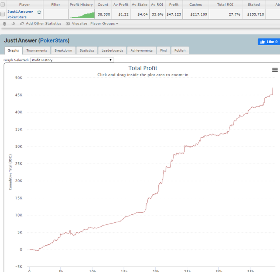Screen dimensions: 280x272
Task: Go to the Achievements tab
Action: coord(142,50)
